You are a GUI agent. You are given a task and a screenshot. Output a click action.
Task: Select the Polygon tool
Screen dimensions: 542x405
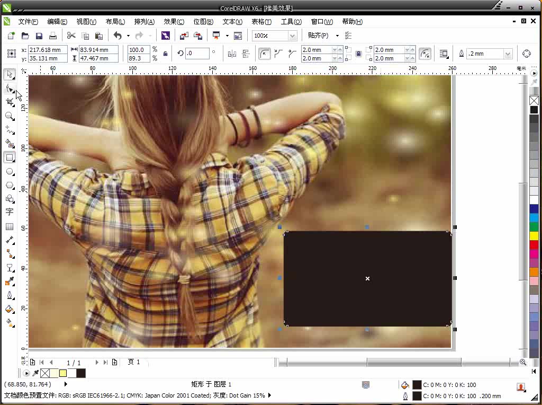(x=10, y=185)
